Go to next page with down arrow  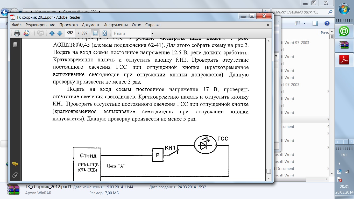click(x=60, y=33)
